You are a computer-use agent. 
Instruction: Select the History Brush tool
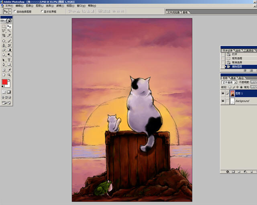point(9,45)
